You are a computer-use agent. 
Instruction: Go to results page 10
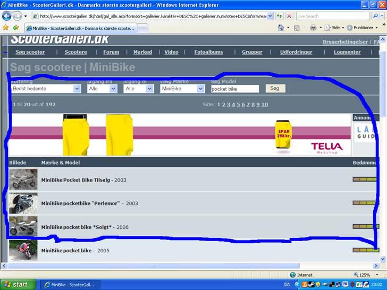265,105
